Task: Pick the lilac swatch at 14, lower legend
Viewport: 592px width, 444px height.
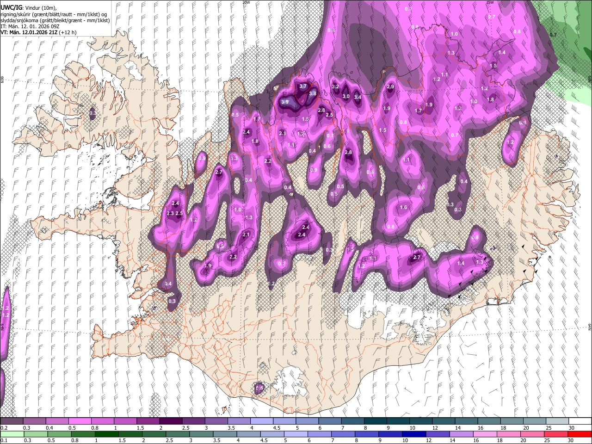Action: point(462,434)
